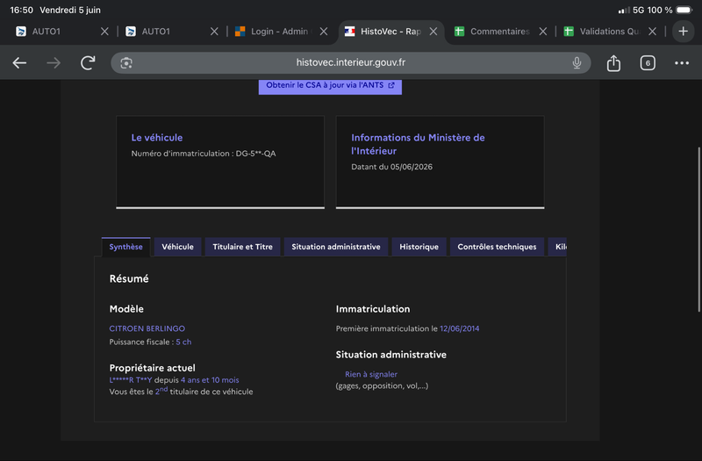Show the open tabs counter
The width and height of the screenshot is (702, 461).
tap(648, 63)
